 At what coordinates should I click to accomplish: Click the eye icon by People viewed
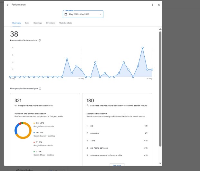point(16,106)
